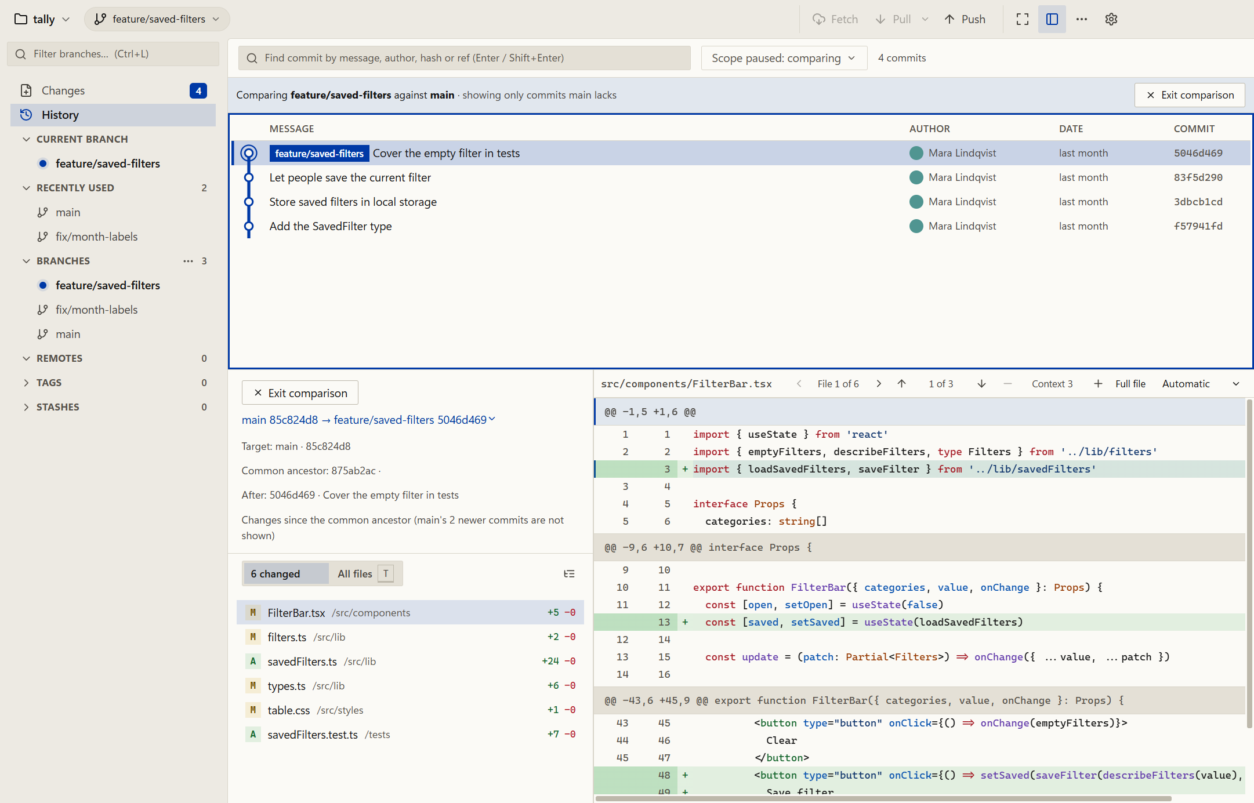
Task: Toggle file tree view icon
Action: coord(569,574)
